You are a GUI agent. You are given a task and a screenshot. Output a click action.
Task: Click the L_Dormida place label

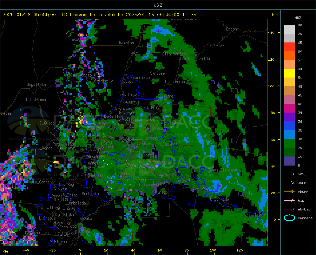coord(219,199)
